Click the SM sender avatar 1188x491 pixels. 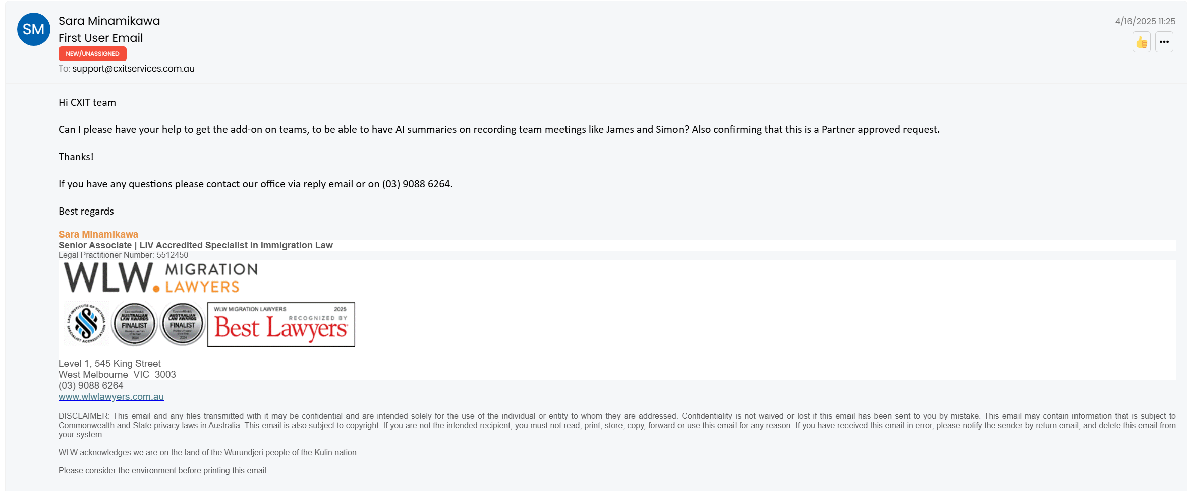point(34,29)
